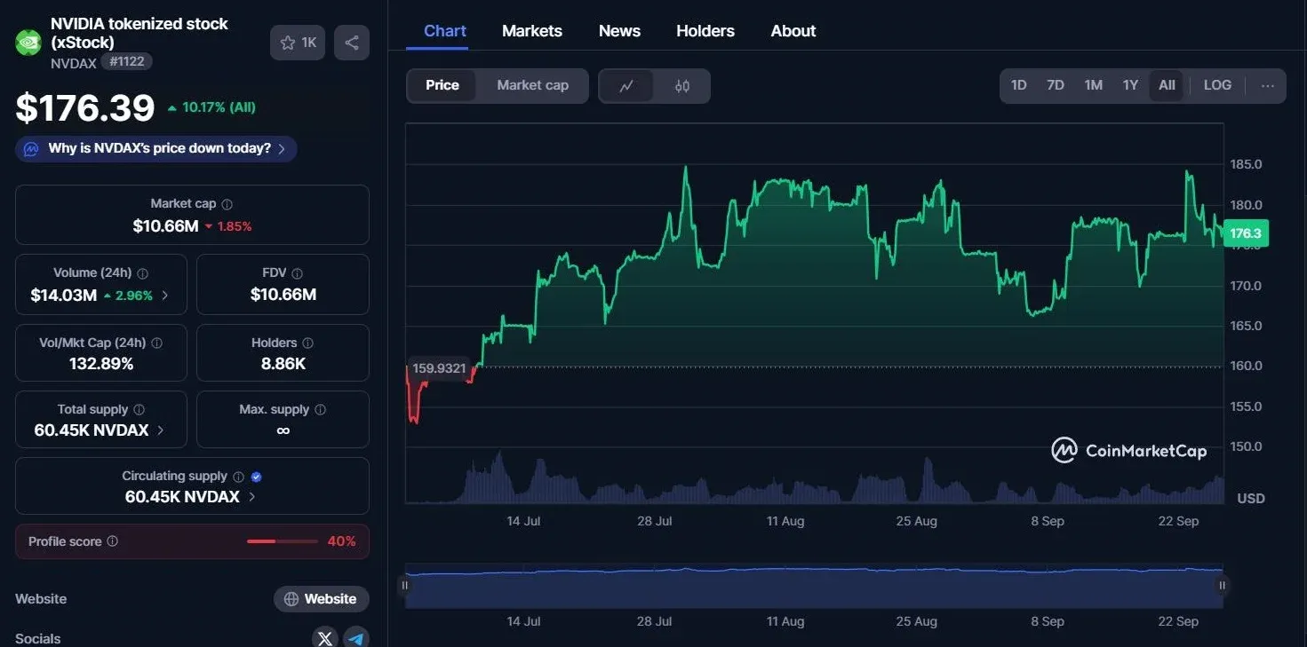Expand Volume (24h) details chevron
The width and height of the screenshot is (1307, 647).
(x=164, y=296)
